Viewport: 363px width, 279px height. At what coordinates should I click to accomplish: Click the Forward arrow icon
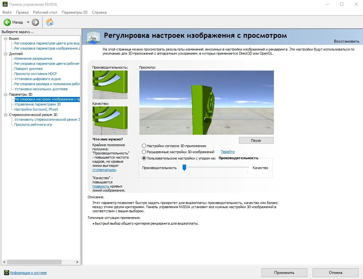pyautogui.click(x=35, y=22)
